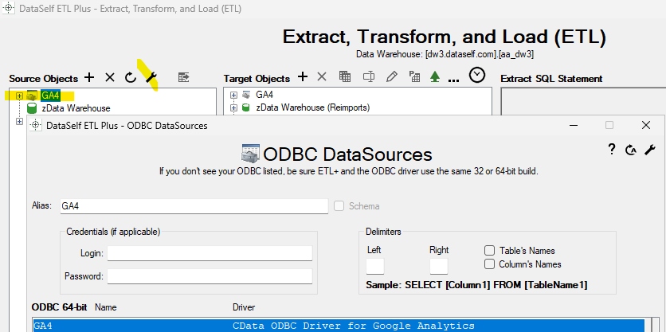Toggle the Schema checkbox
Image resolution: width=666 pixels, height=332 pixels.
[x=339, y=206]
